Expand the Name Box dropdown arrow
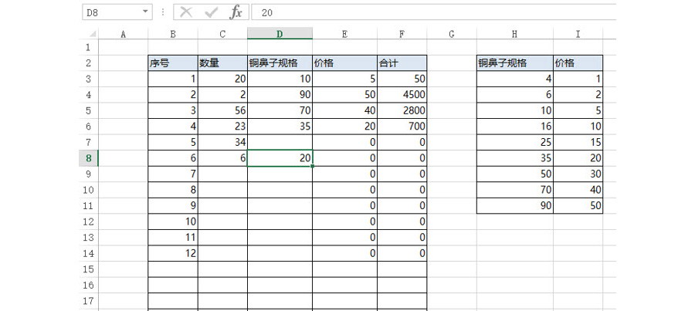Viewport: 695px width, 311px height. click(x=145, y=12)
